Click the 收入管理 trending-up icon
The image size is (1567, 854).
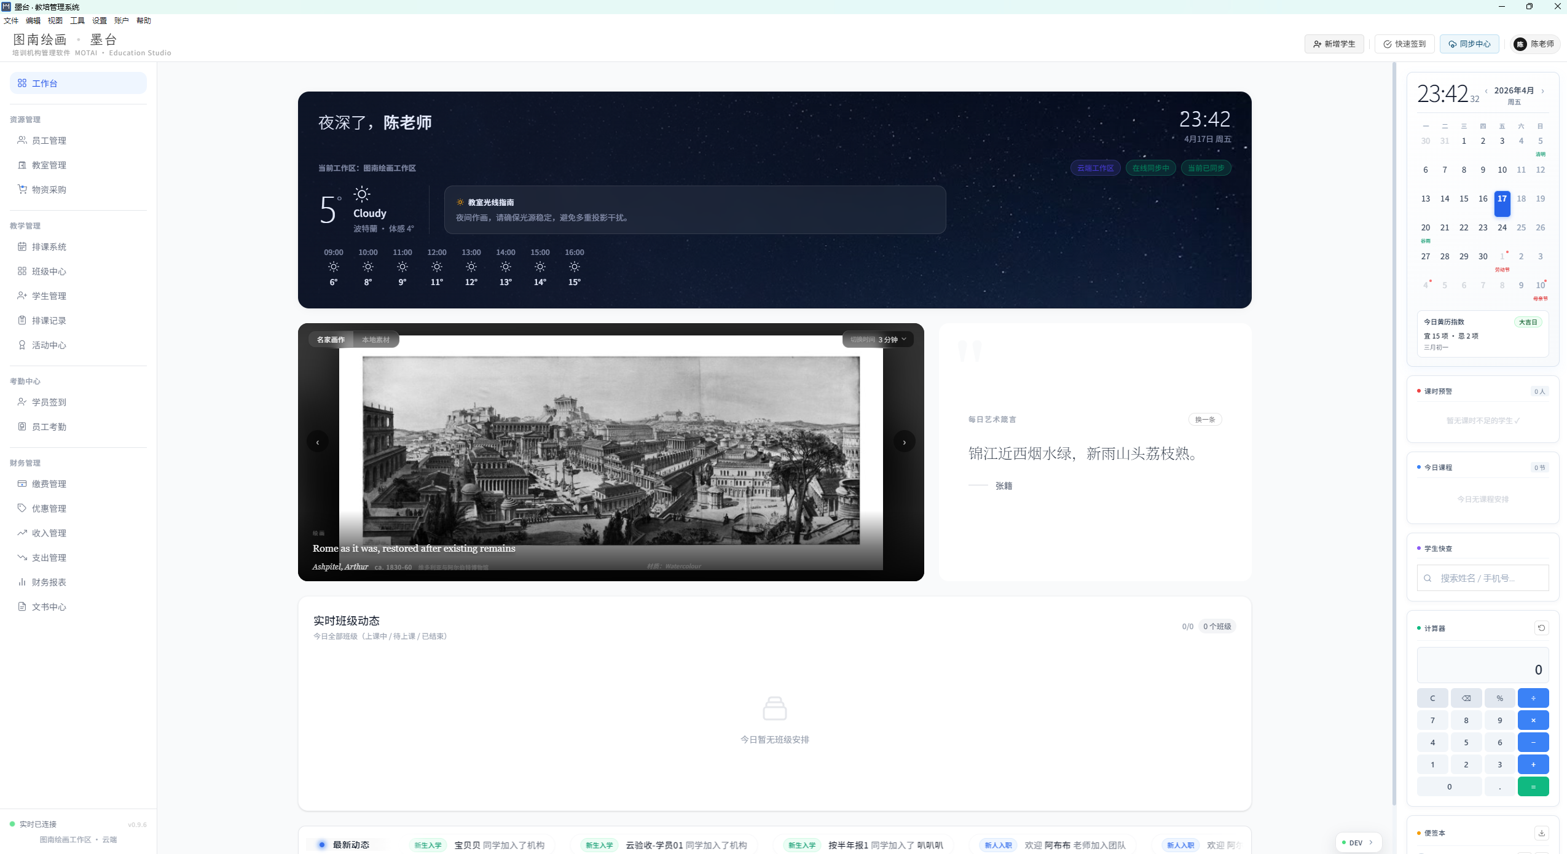[x=22, y=533]
